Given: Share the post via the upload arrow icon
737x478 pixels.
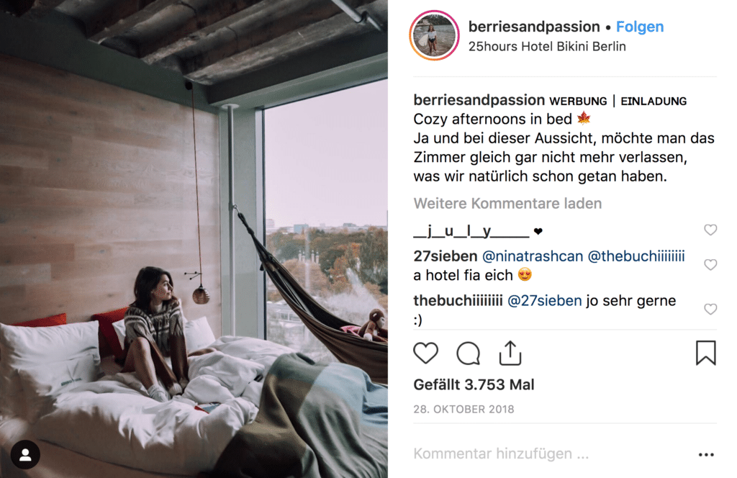Looking at the screenshot, I should [510, 353].
